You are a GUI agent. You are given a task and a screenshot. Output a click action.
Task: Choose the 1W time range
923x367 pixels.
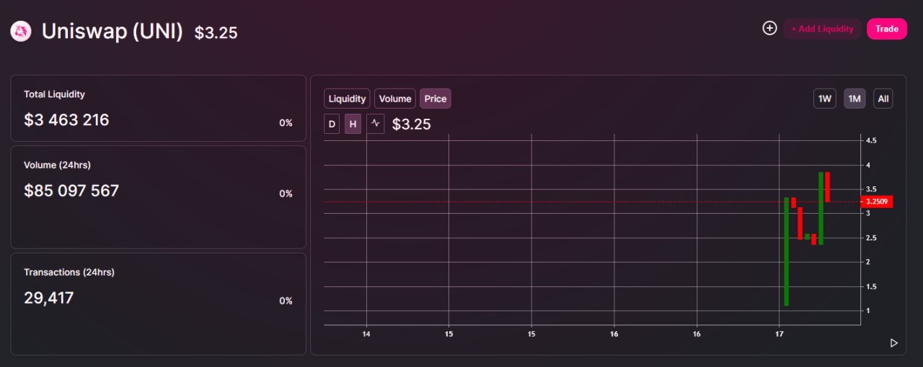point(825,99)
